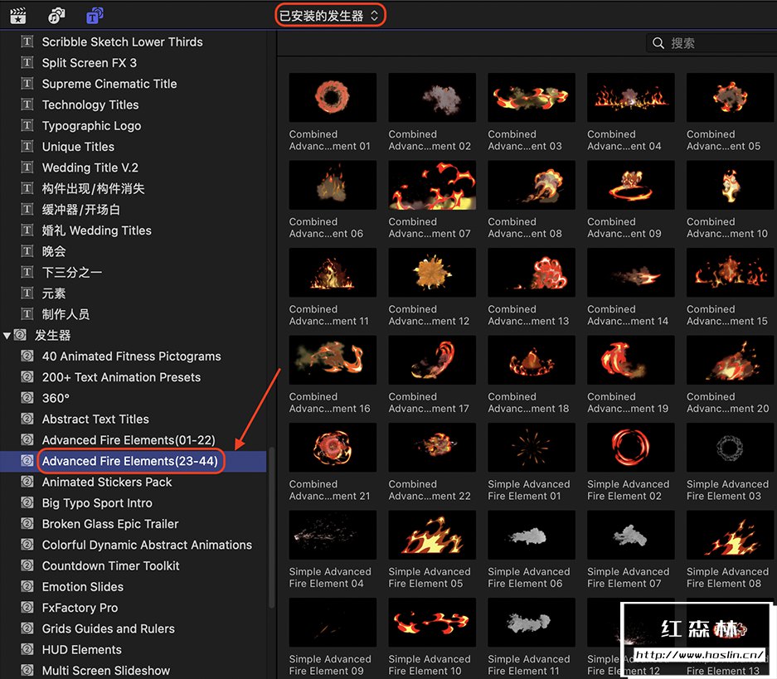Viewport: 777px width, 679px height.
Task: Click the title icon beside Typographic Logo
Action: 27,125
